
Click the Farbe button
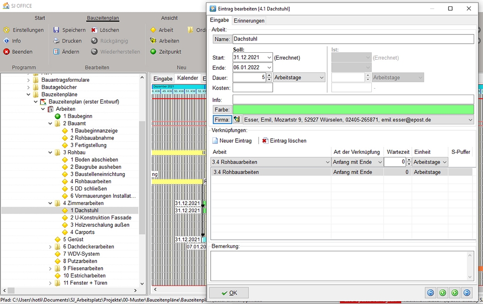tap(222, 109)
